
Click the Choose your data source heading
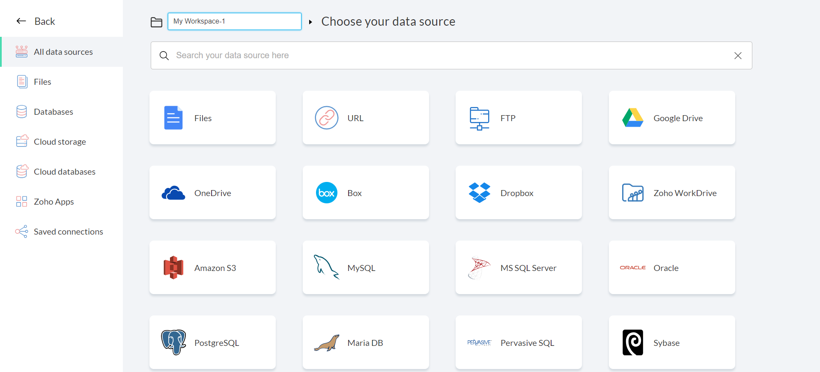388,21
